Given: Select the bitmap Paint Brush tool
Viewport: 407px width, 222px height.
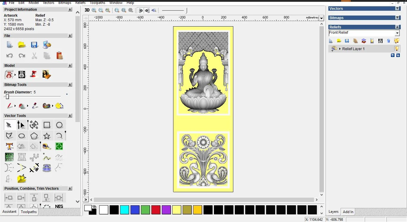Looking at the screenshot, I should 10,106.
